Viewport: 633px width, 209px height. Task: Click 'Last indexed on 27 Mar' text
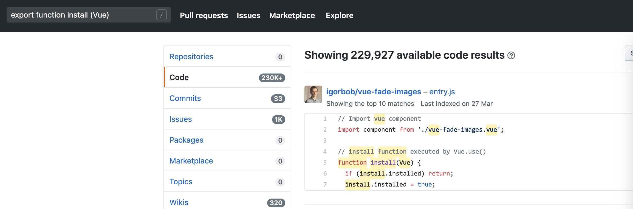click(x=457, y=104)
